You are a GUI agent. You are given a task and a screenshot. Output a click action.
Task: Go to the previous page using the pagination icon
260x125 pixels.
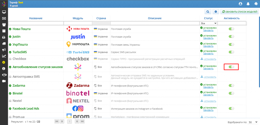pyautogui.click(x=62, y=121)
